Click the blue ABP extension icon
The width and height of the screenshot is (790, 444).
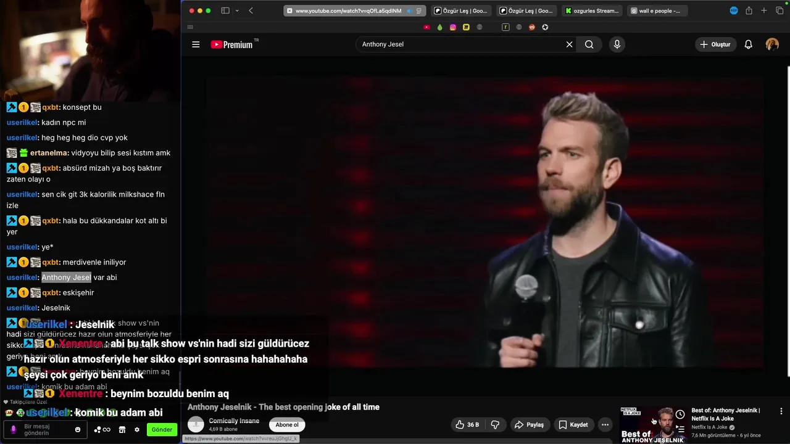click(x=734, y=10)
